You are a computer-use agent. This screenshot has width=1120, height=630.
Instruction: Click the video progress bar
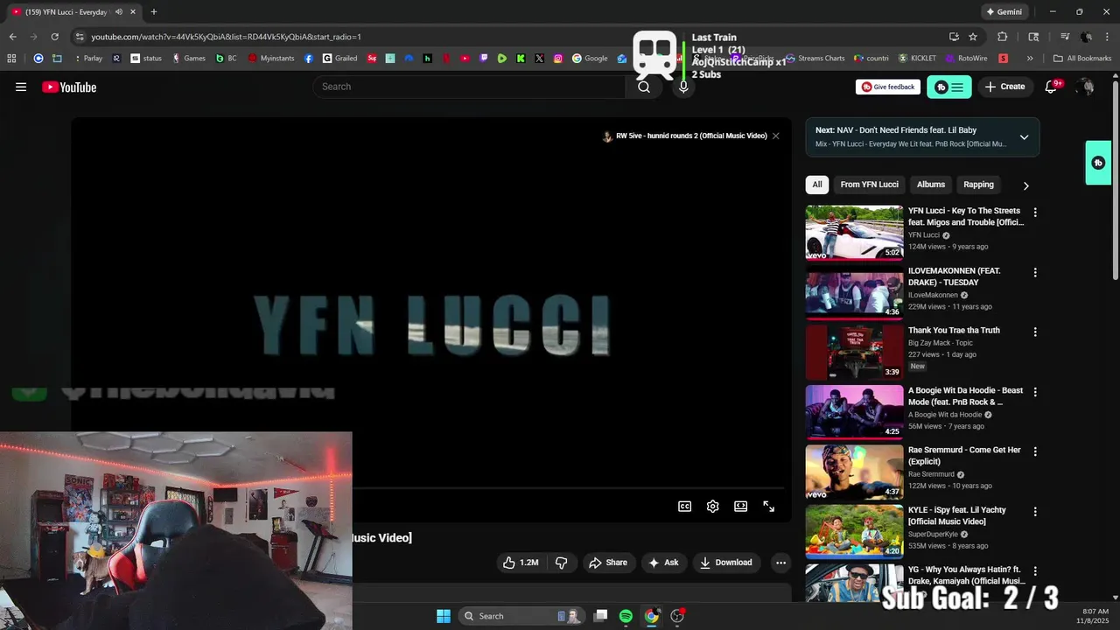[567, 487]
